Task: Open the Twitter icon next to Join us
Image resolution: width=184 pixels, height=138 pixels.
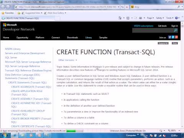Action: pyautogui.click(x=173, y=37)
